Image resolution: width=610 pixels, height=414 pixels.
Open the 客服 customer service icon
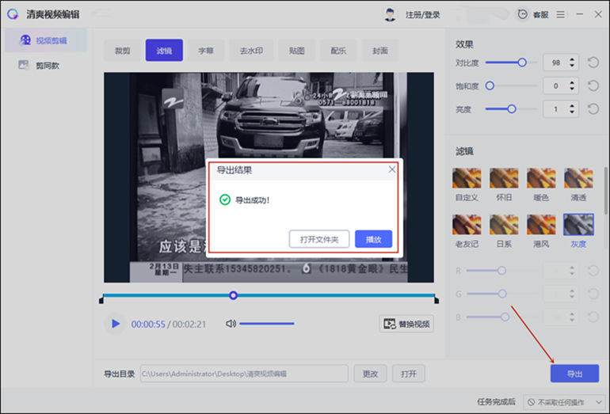tap(523, 14)
